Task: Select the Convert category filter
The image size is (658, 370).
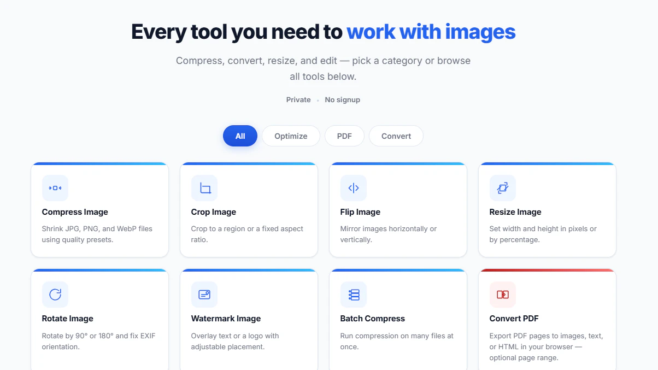Action: (396, 136)
